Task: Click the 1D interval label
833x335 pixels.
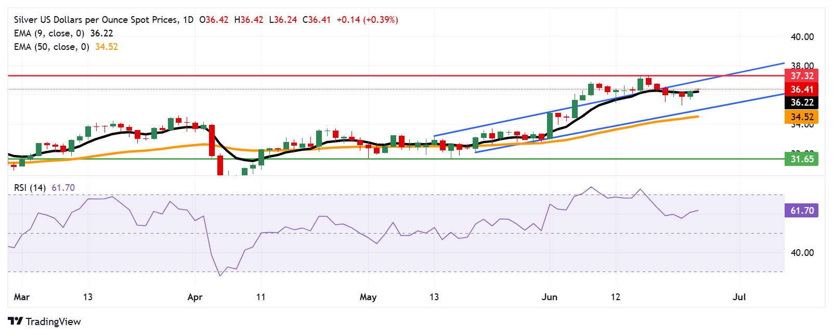Action: click(x=188, y=20)
